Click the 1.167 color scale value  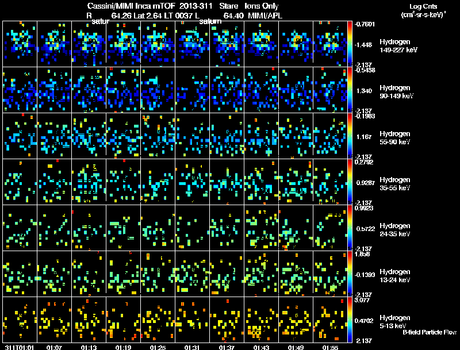[x=364, y=137]
